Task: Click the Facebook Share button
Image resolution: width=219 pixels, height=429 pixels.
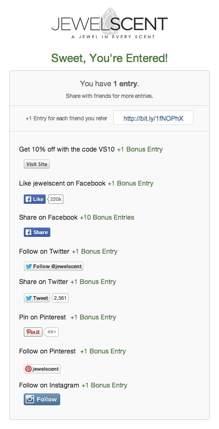Action: coord(37,232)
